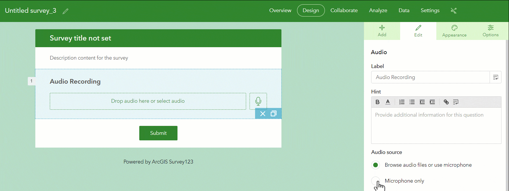Insert link in Hint toolbar

(x=446, y=102)
